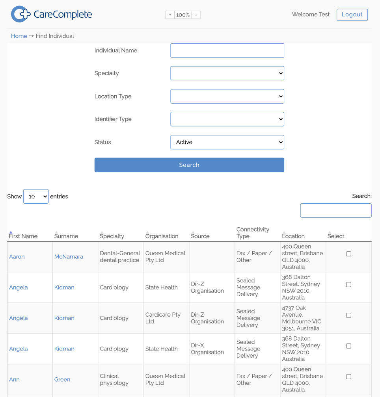
Task: Sort table by Specialty column
Action: (112, 236)
